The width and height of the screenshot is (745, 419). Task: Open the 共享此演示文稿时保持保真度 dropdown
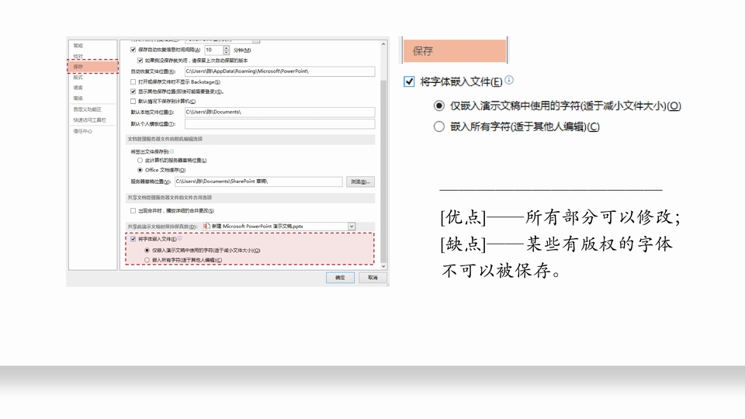(x=352, y=226)
